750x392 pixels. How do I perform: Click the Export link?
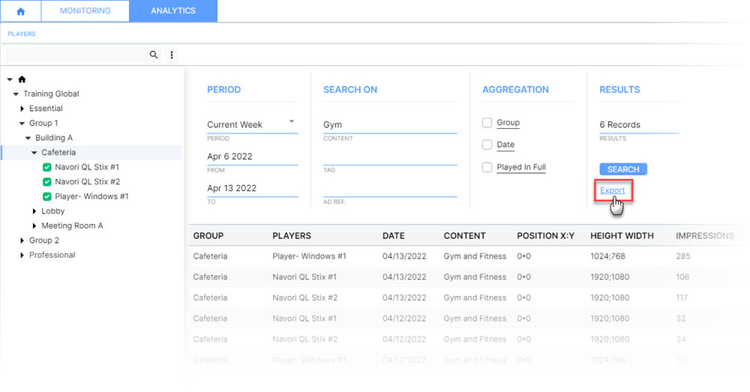612,190
